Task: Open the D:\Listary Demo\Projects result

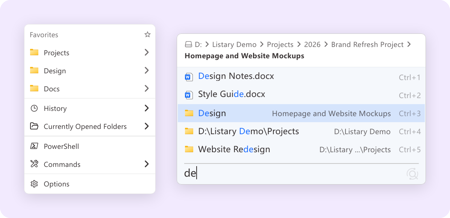Action: pyautogui.click(x=302, y=132)
